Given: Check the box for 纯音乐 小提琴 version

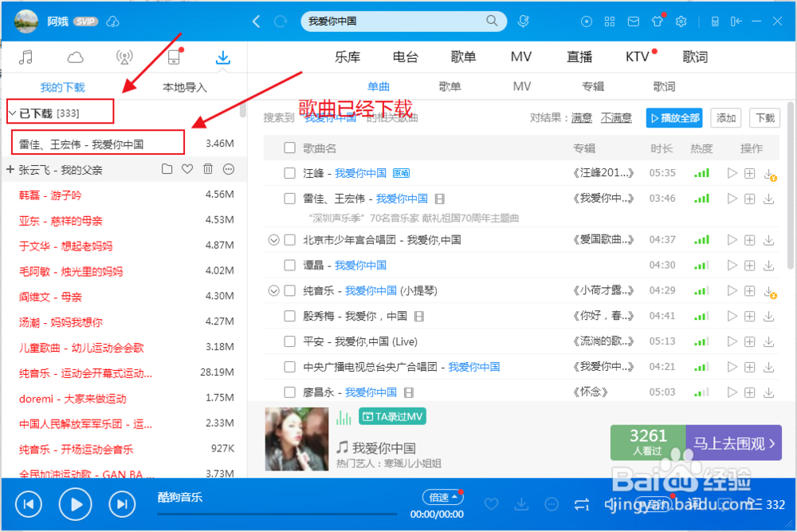Looking at the screenshot, I should pyautogui.click(x=290, y=290).
